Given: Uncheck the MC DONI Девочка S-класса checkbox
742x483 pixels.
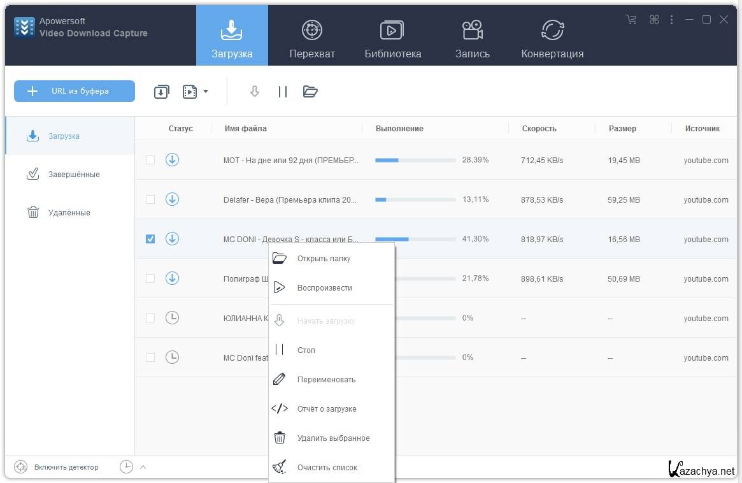Looking at the screenshot, I should point(150,239).
